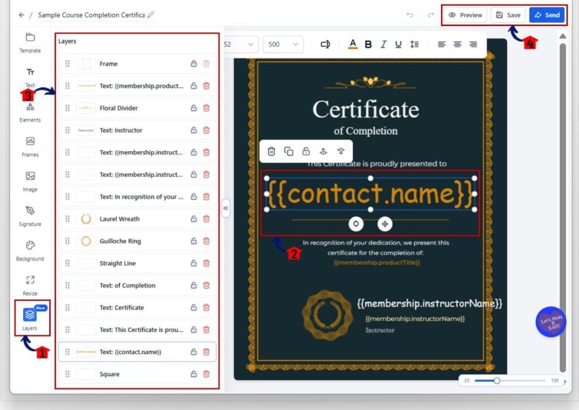Toggle bold formatting
The height and width of the screenshot is (410, 579).
click(368, 44)
